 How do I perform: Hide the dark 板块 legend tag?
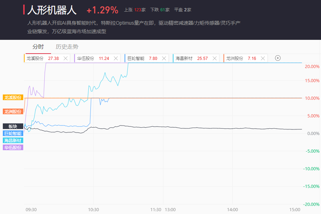pyautogui.click(x=13, y=126)
